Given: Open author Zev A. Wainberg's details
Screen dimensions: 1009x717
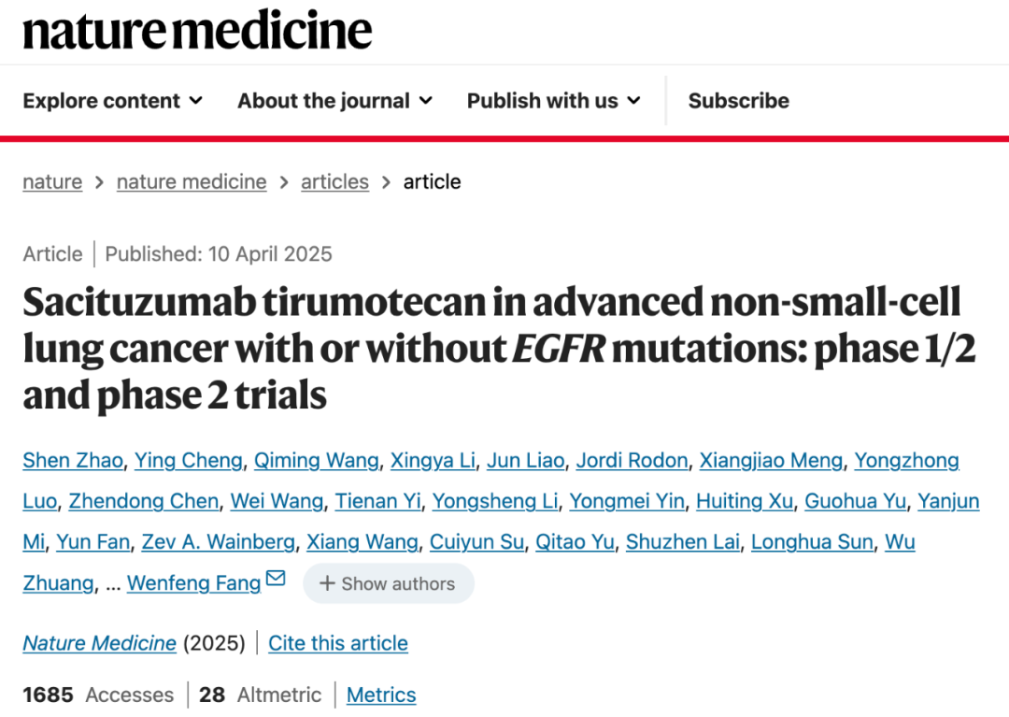Looking at the screenshot, I should [218, 542].
